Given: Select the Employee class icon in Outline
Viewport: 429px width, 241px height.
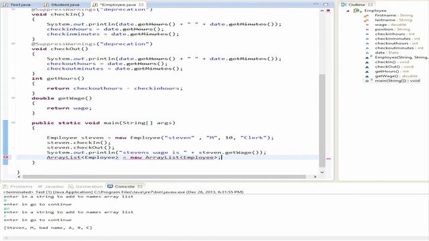Looking at the screenshot, I should (356, 11).
